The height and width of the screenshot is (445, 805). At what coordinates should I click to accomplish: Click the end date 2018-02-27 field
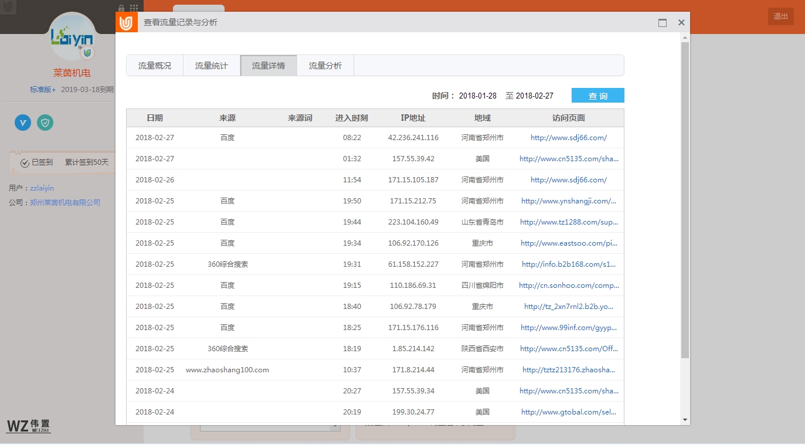pyautogui.click(x=534, y=96)
